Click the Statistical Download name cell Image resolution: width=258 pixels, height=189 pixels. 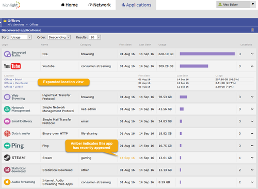(x=57, y=170)
